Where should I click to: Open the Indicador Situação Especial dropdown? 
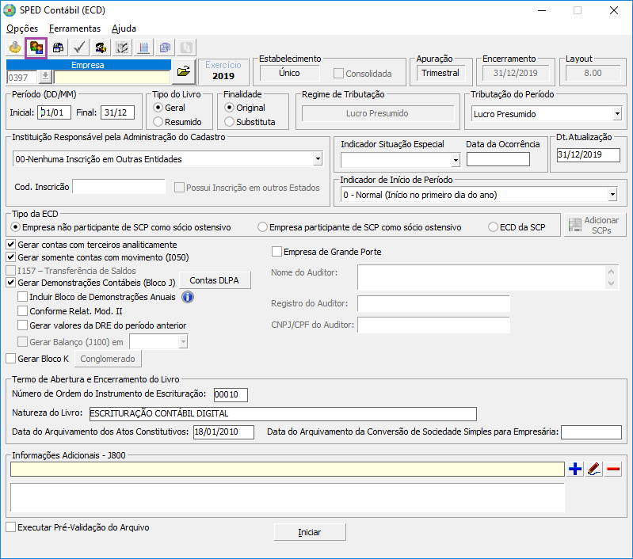click(x=456, y=160)
